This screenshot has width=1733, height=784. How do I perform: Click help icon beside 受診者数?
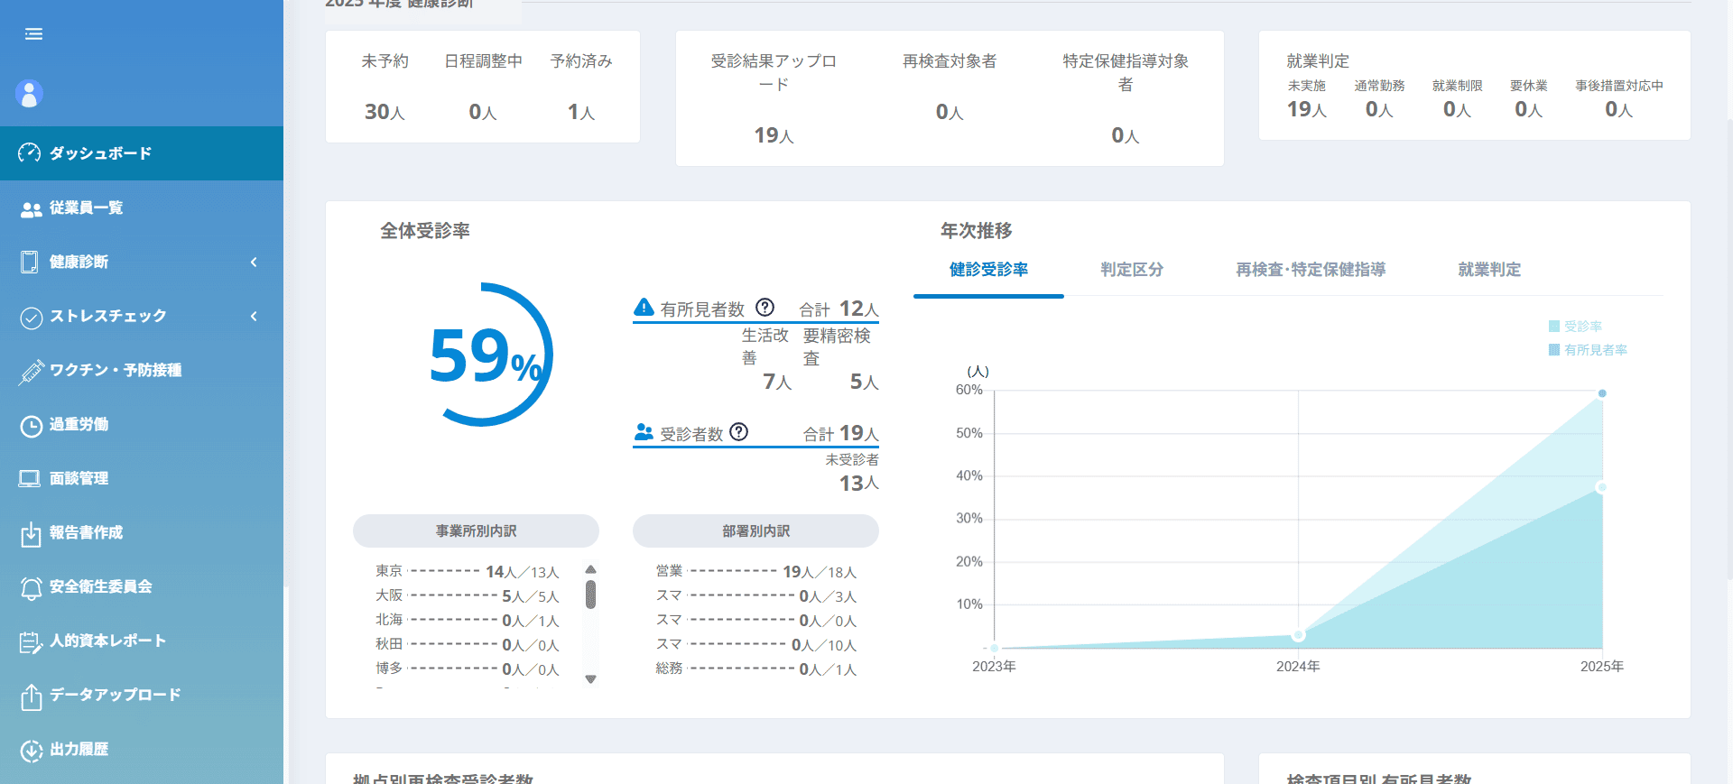click(738, 432)
